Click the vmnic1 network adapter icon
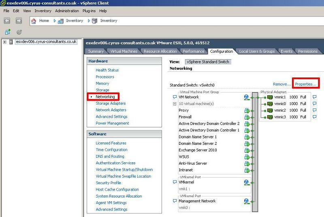This screenshot has width=324, height=217. [x=270, y=97]
